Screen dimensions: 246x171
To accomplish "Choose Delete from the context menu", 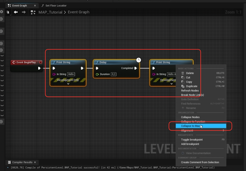I will coord(201,73).
